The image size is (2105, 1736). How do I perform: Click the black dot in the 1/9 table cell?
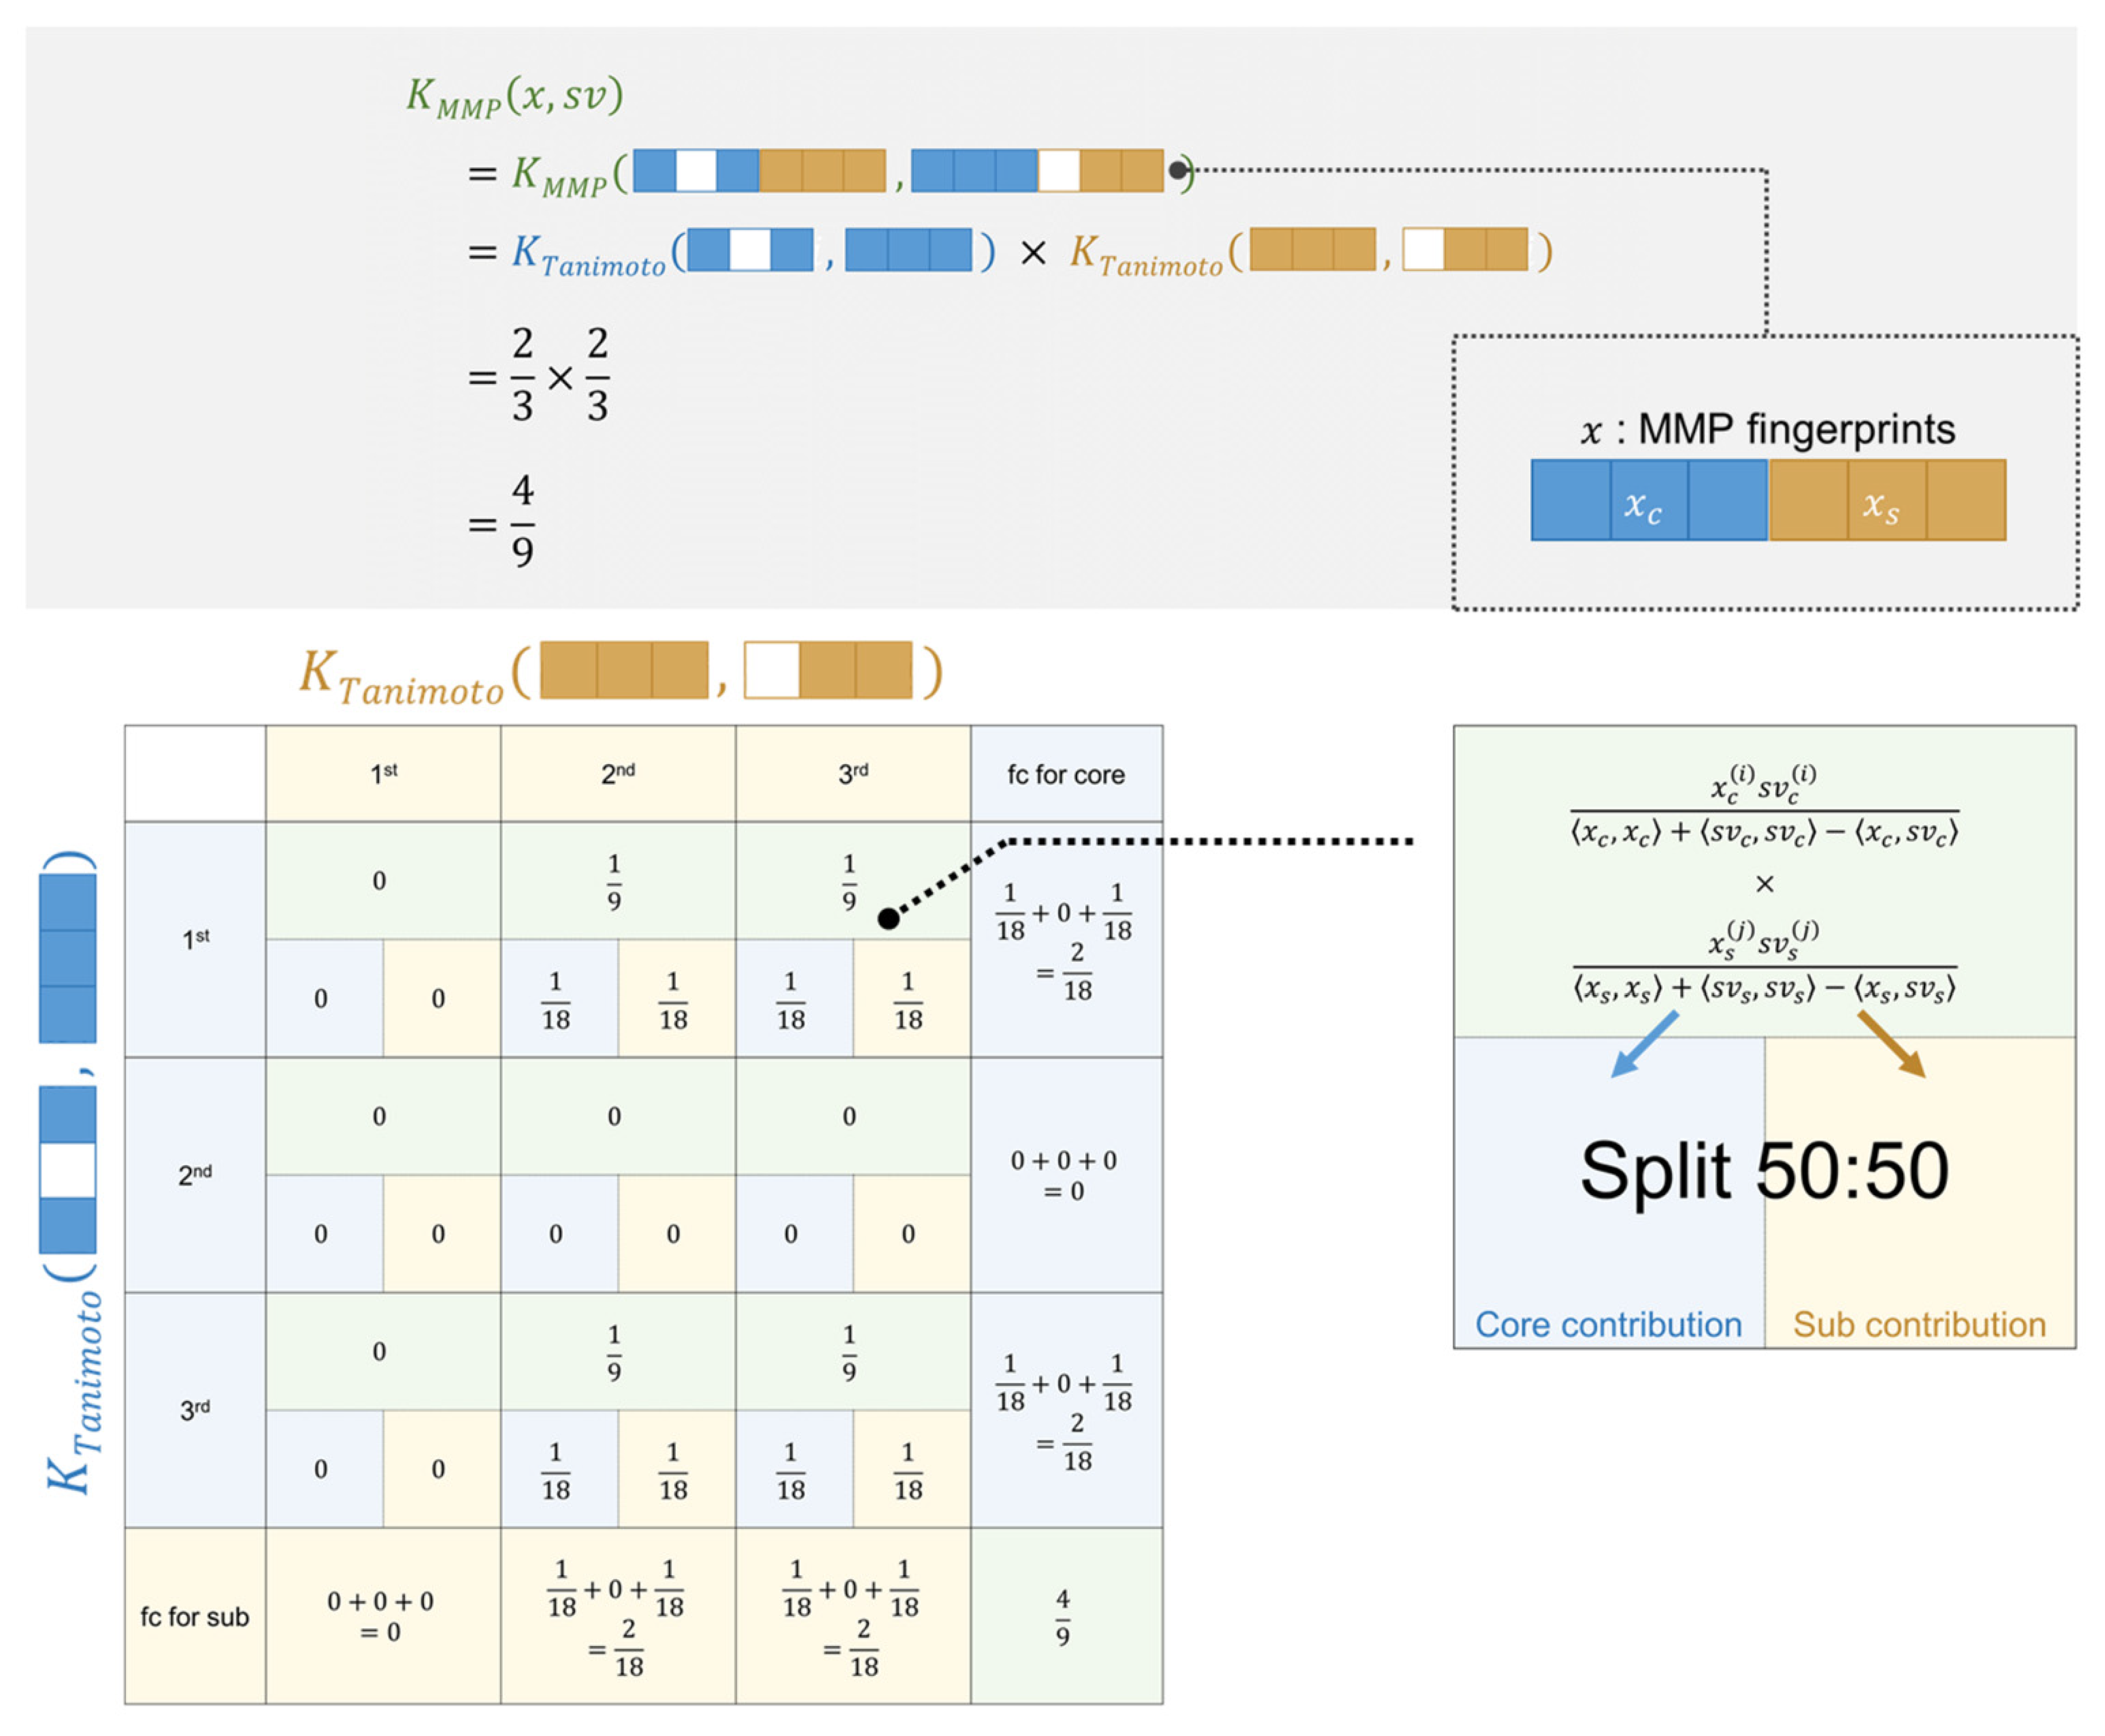click(x=888, y=918)
